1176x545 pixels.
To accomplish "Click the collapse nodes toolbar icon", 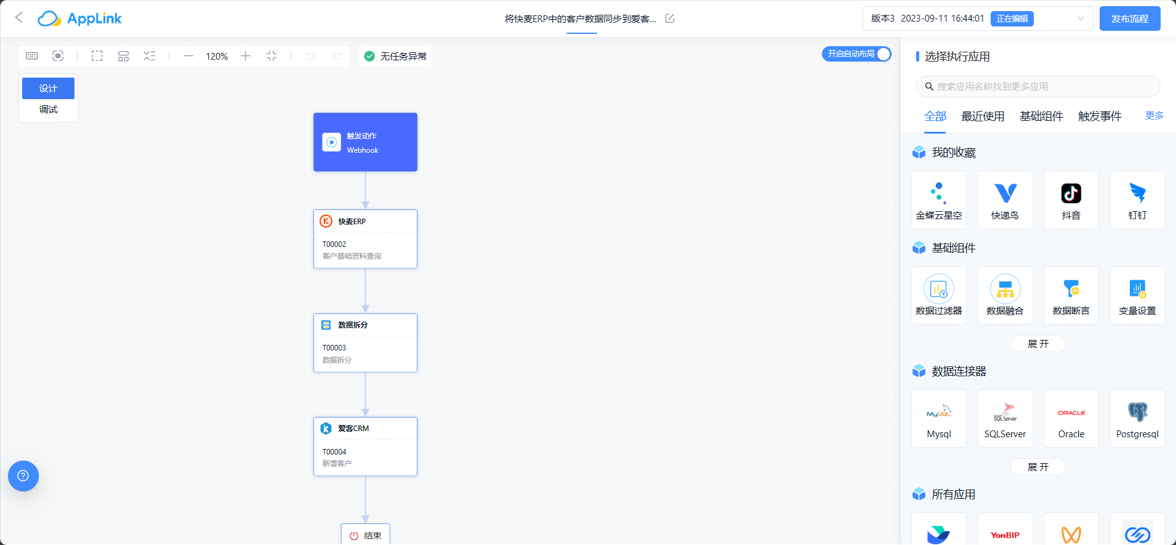I will (x=150, y=56).
